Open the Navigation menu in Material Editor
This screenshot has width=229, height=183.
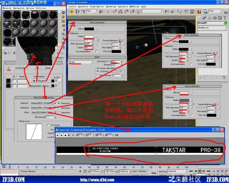19,8
